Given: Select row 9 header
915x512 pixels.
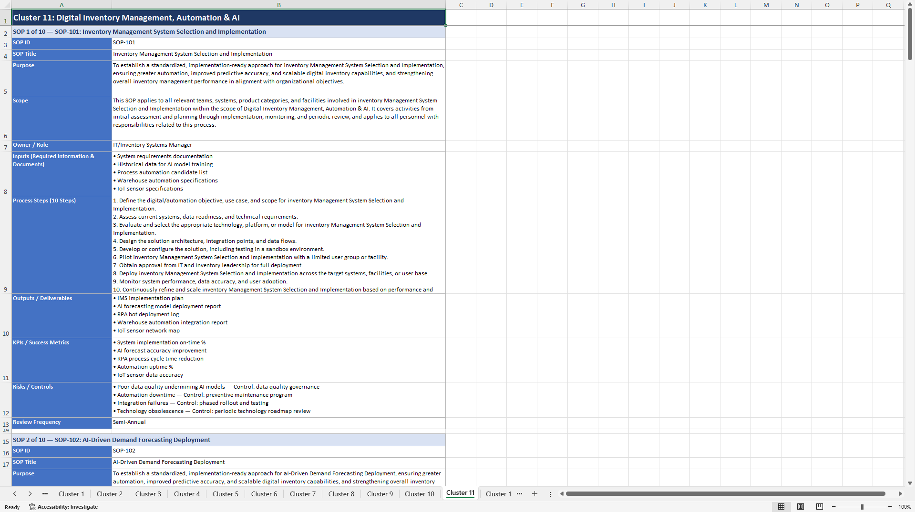Looking at the screenshot, I should coord(6,245).
